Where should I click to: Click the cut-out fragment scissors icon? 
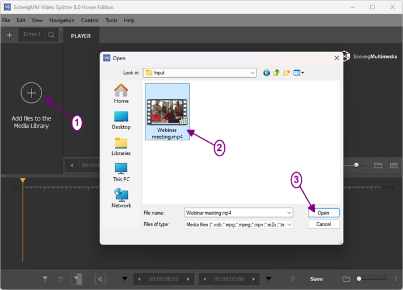[x=100, y=279]
